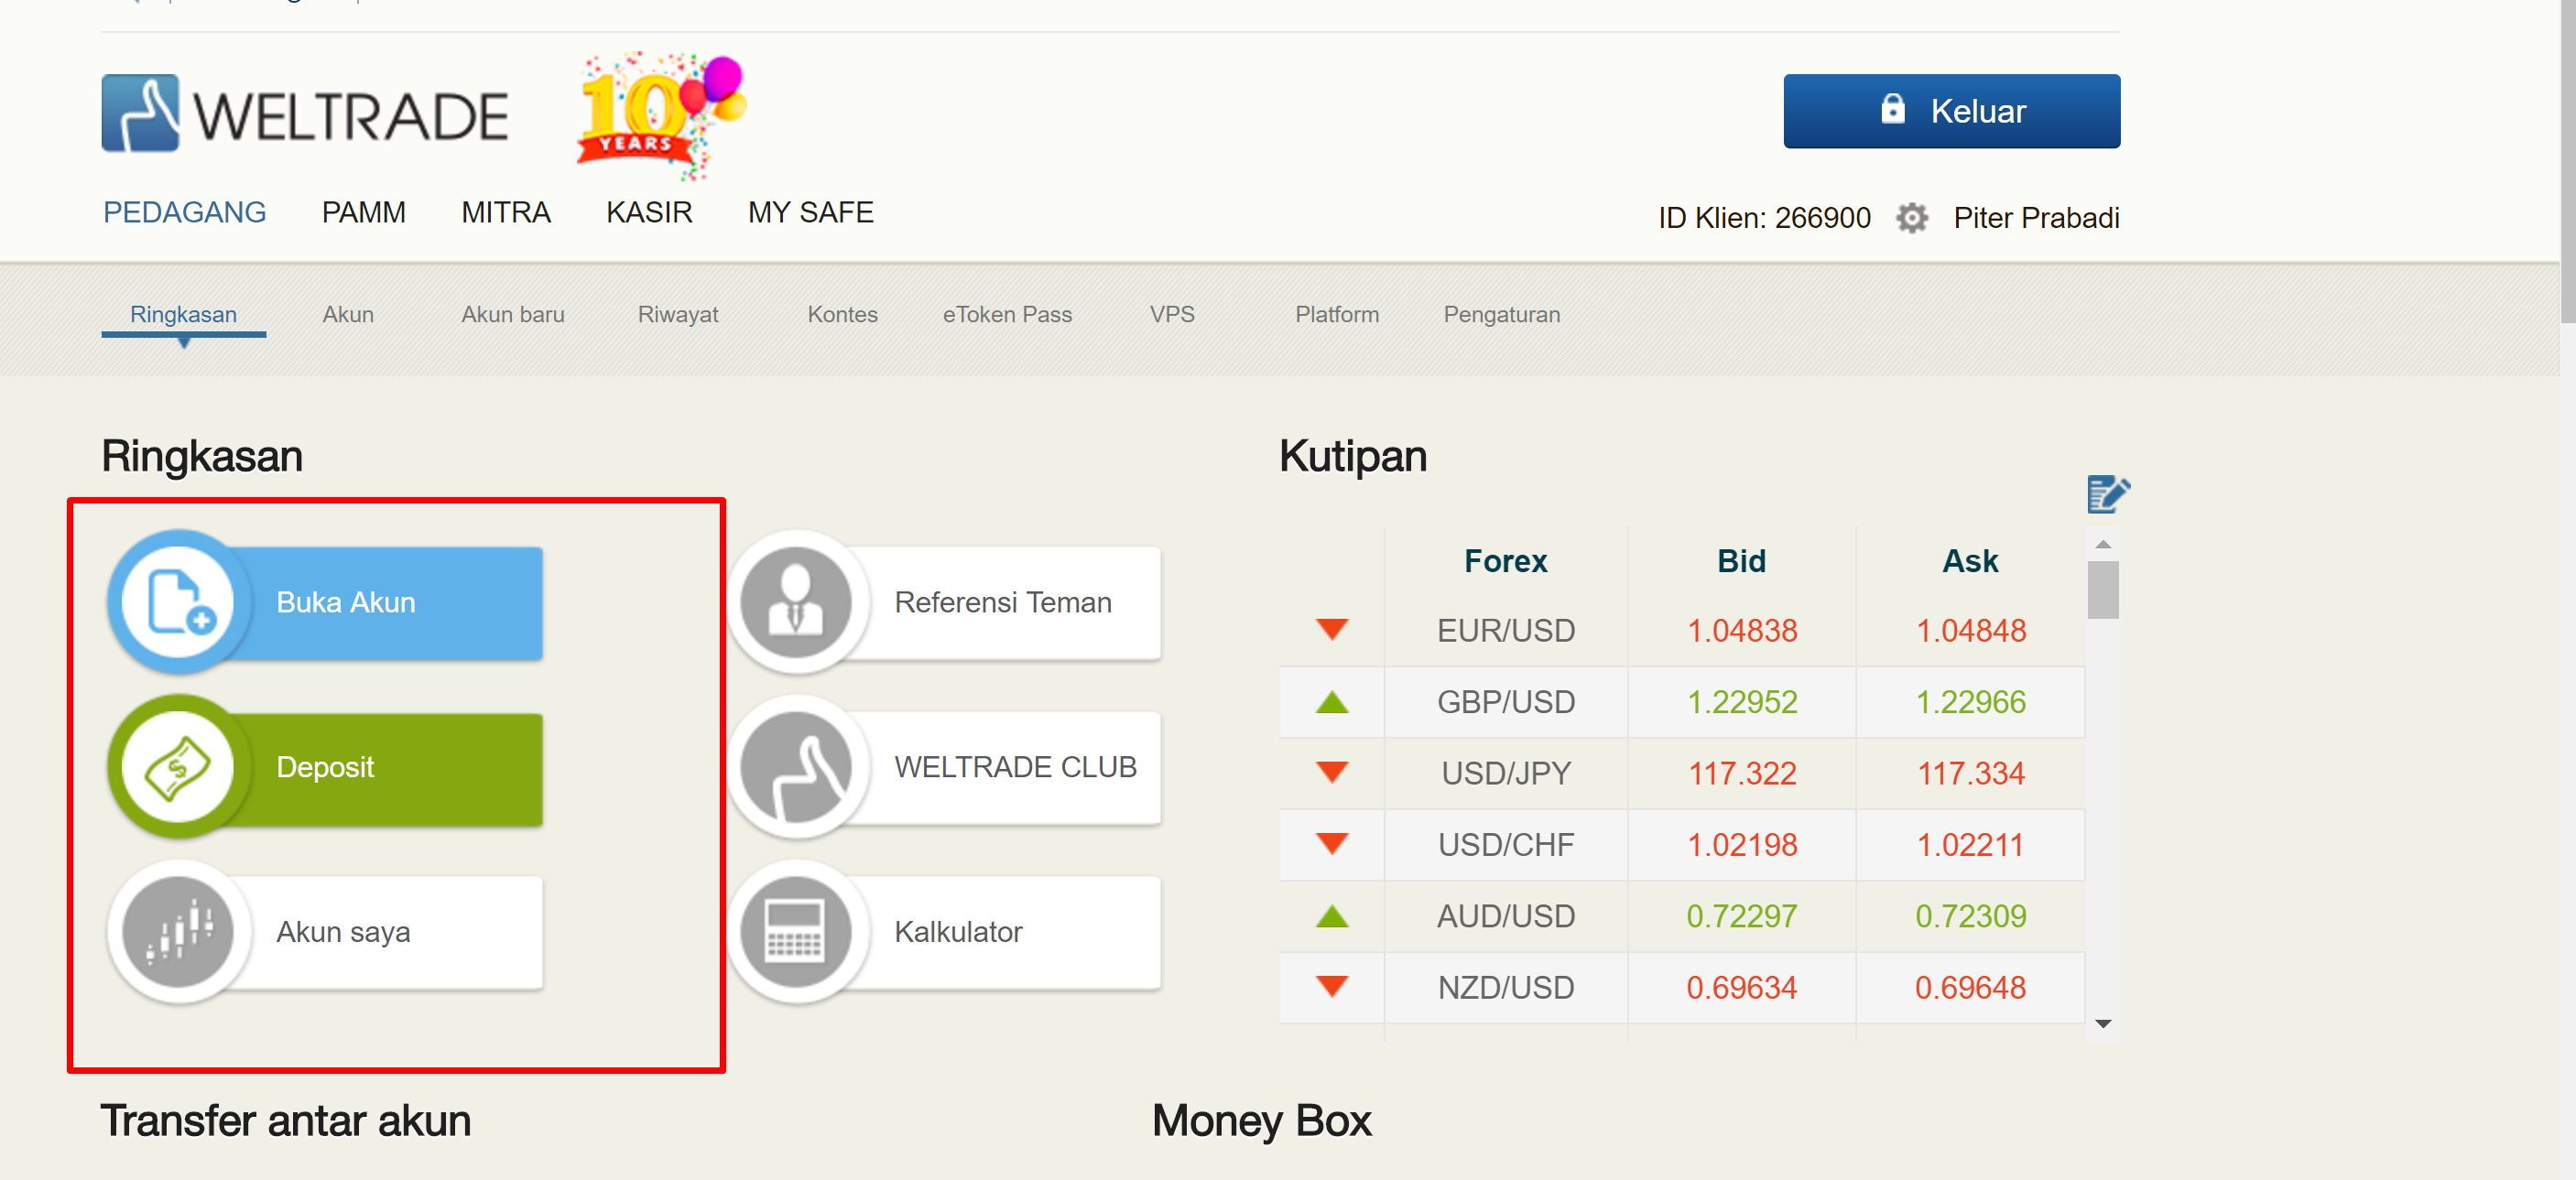Click the Buka Akun document icon
Image resolution: width=2576 pixels, height=1180 pixels.
(x=180, y=602)
